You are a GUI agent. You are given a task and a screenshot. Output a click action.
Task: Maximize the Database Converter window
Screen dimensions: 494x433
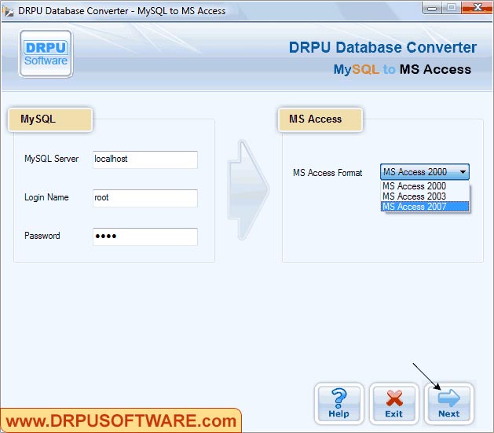point(452,8)
